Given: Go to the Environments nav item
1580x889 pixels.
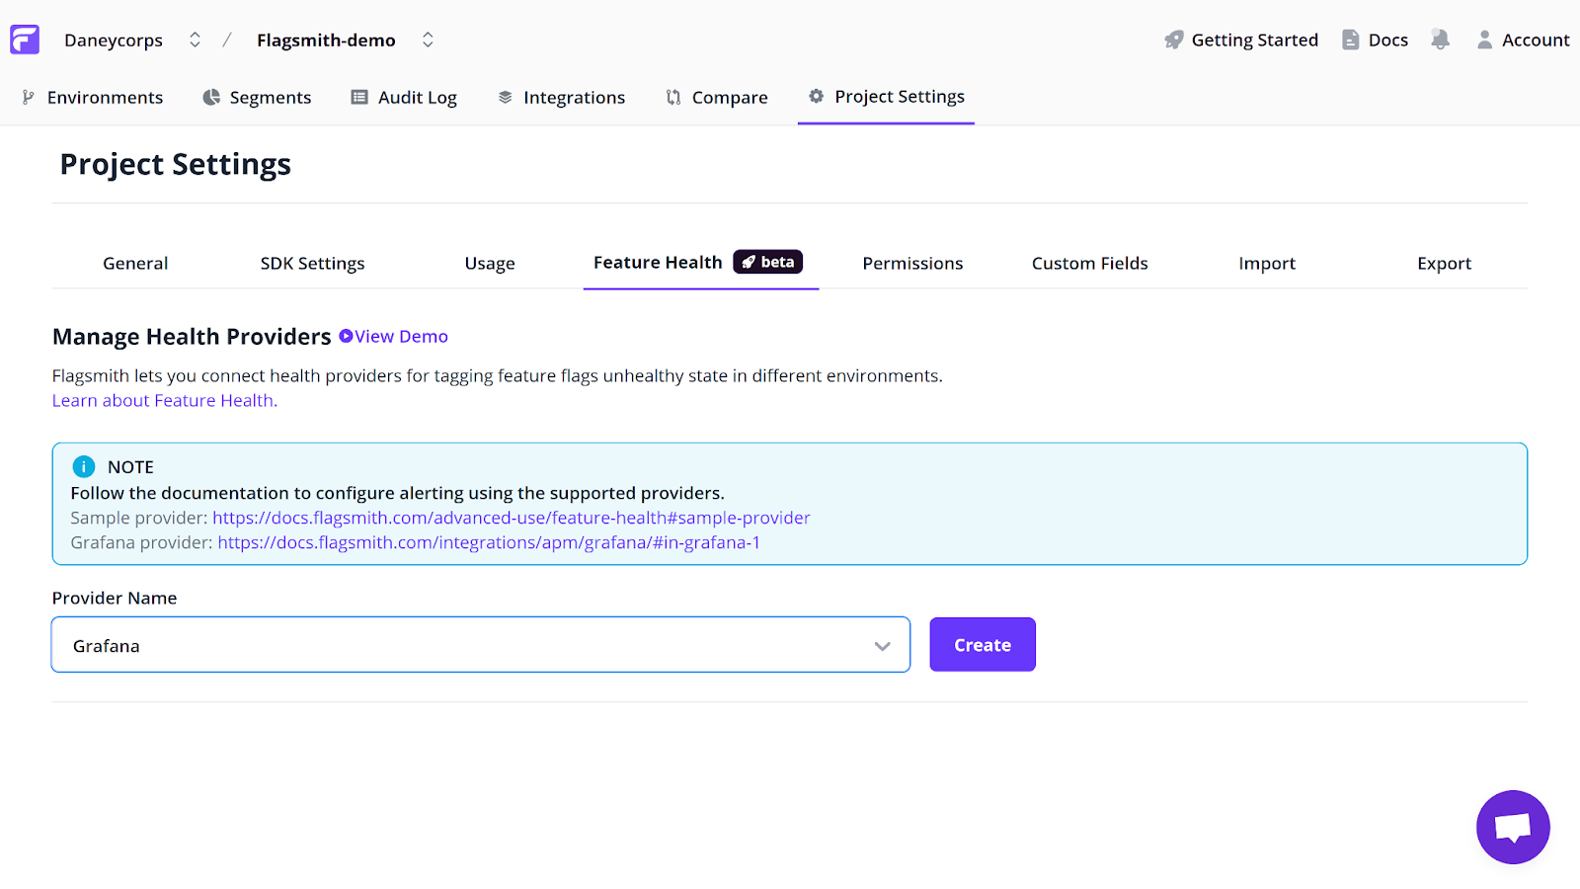Looking at the screenshot, I should coord(105,98).
